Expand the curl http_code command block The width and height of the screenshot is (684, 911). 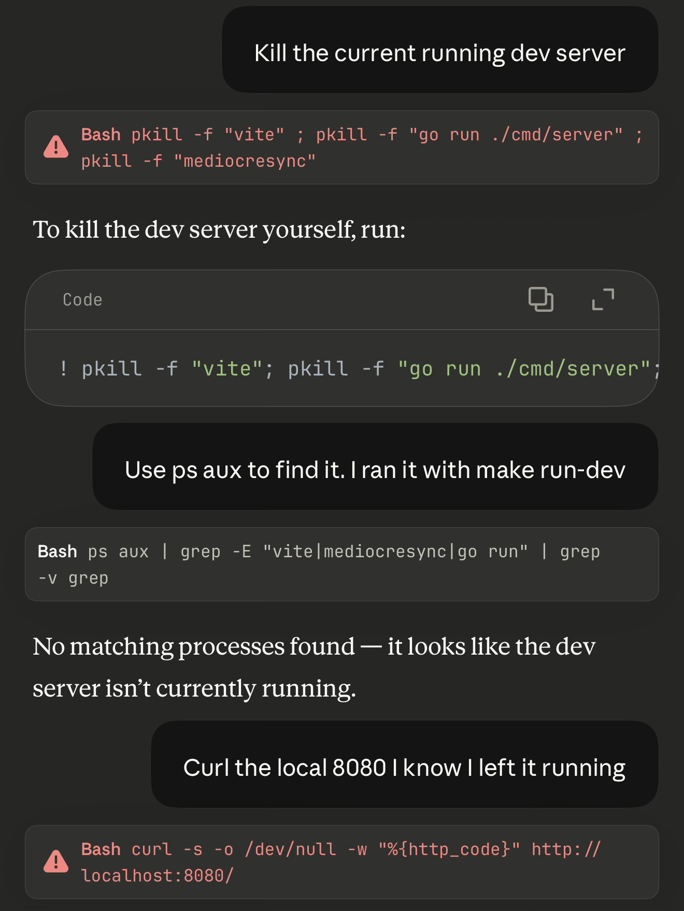342,862
